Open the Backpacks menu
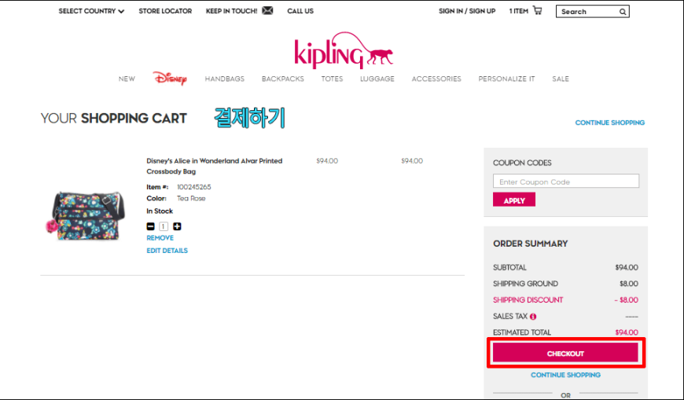Image resolution: width=684 pixels, height=400 pixels. click(x=283, y=79)
